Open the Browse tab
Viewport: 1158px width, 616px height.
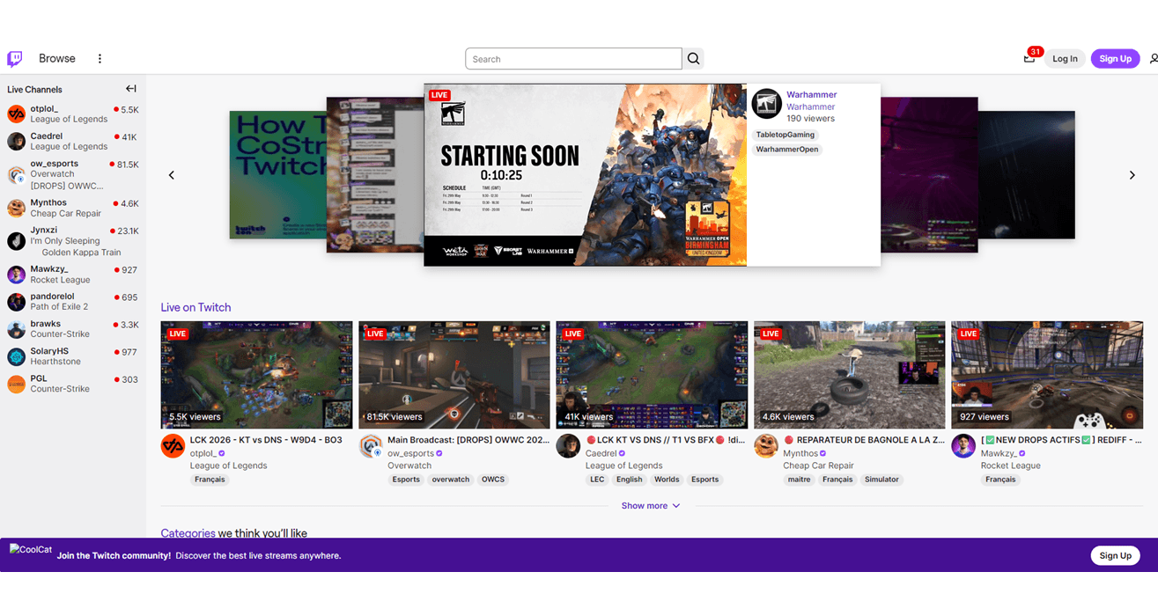[x=57, y=59]
